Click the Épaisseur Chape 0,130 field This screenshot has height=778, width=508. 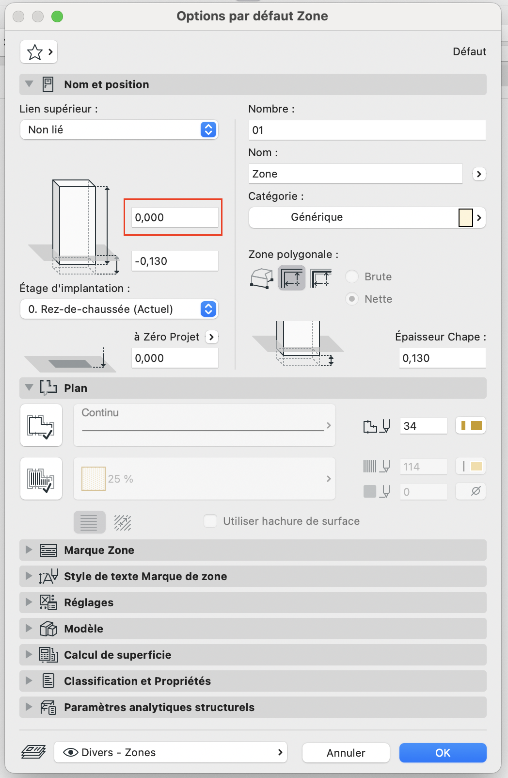[x=443, y=358]
